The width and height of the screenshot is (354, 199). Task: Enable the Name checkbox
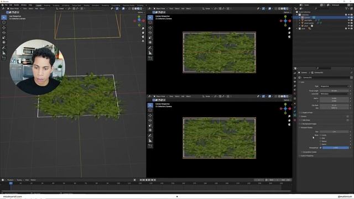(321, 144)
